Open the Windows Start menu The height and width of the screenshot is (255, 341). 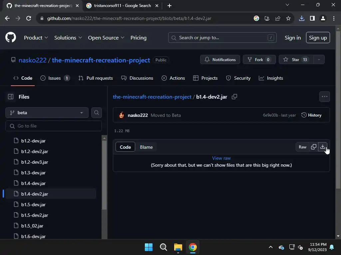tap(149, 247)
